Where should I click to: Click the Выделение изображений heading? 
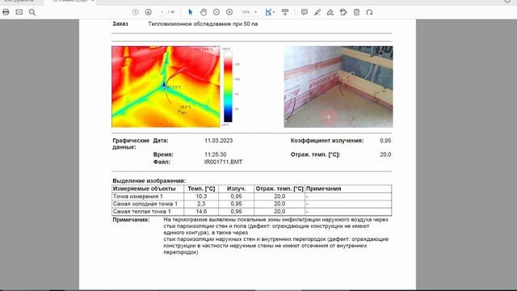click(x=149, y=181)
